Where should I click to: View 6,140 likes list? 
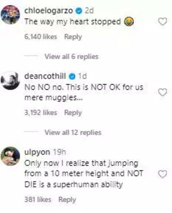tap(41, 37)
